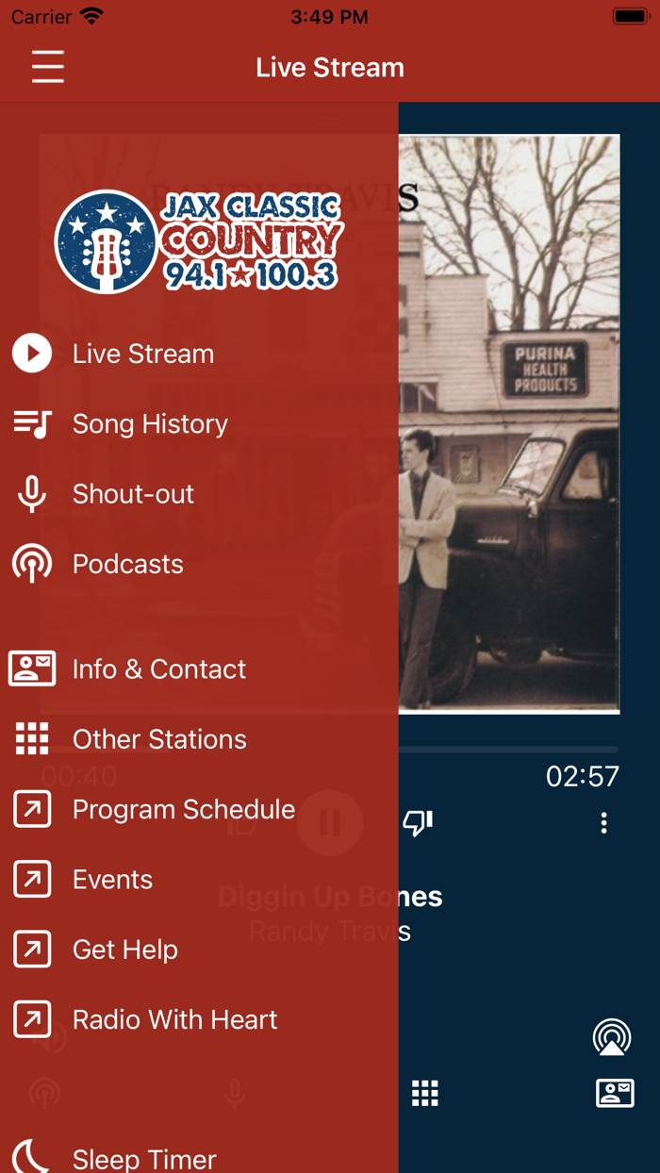This screenshot has height=1173, width=660.
Task: Tap the Sleep Timer moon icon
Action: [x=32, y=1158]
